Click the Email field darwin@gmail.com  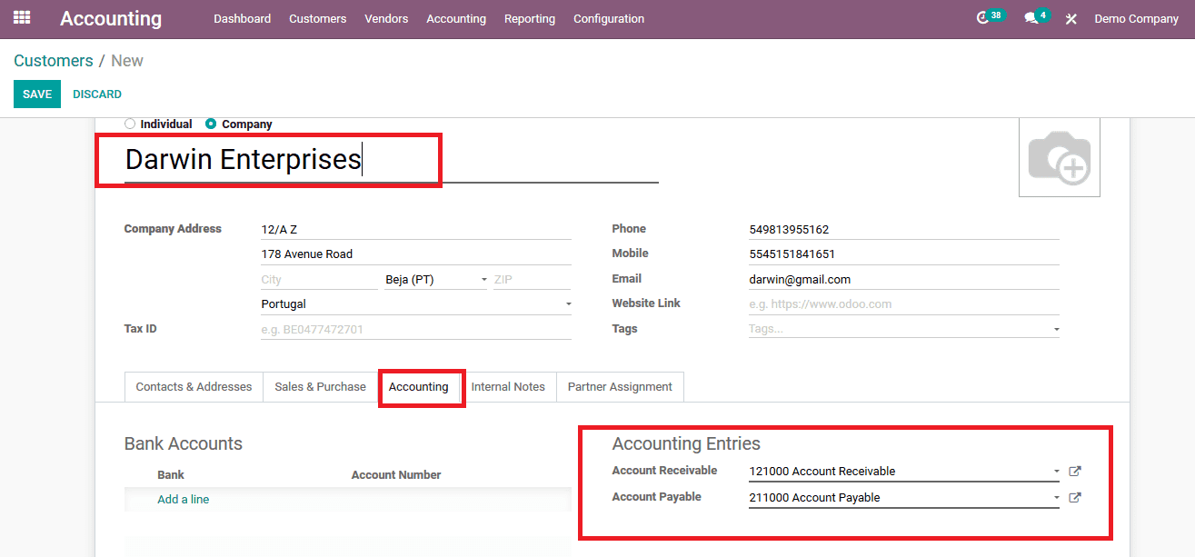(x=904, y=280)
